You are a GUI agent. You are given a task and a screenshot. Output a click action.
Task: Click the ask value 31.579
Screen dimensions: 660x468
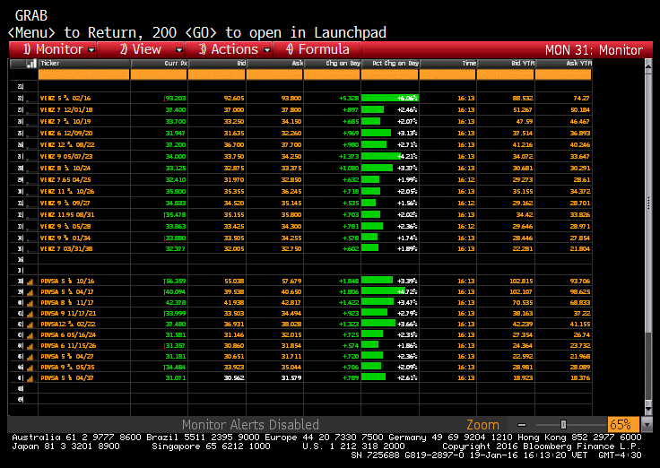click(x=291, y=378)
